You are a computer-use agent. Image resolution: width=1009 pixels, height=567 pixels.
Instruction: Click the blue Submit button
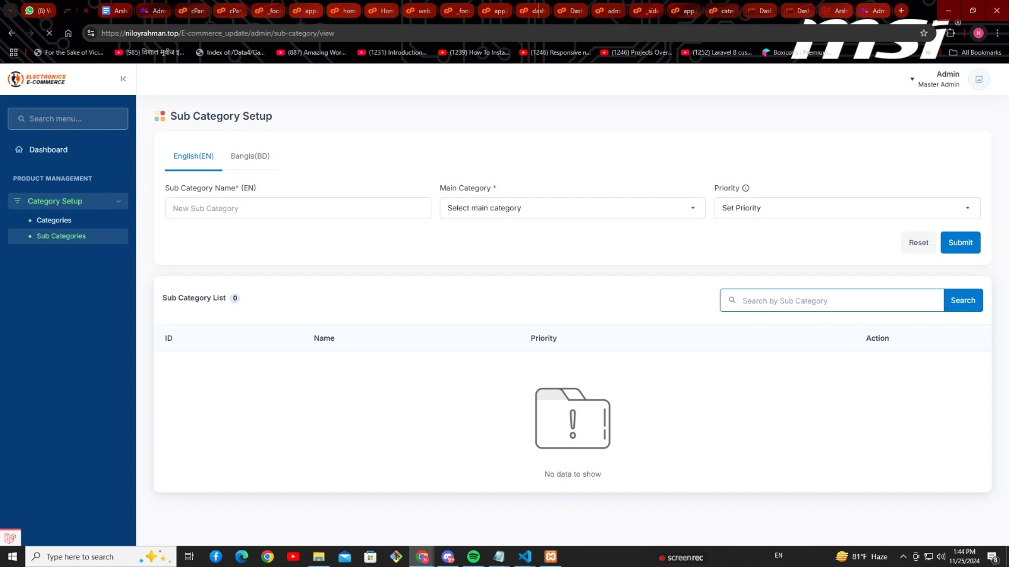[960, 243]
